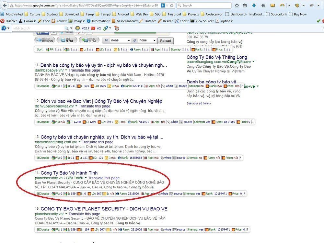Open the SEO bookmarks folder
Image resolution: width=324 pixels, height=243 pixels.
155,14
